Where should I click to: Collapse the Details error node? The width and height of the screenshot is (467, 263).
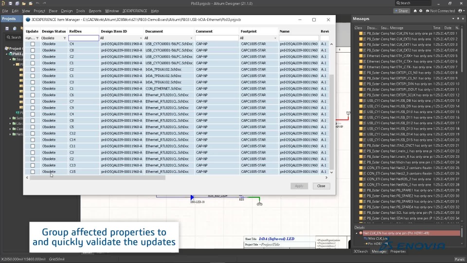(357, 233)
